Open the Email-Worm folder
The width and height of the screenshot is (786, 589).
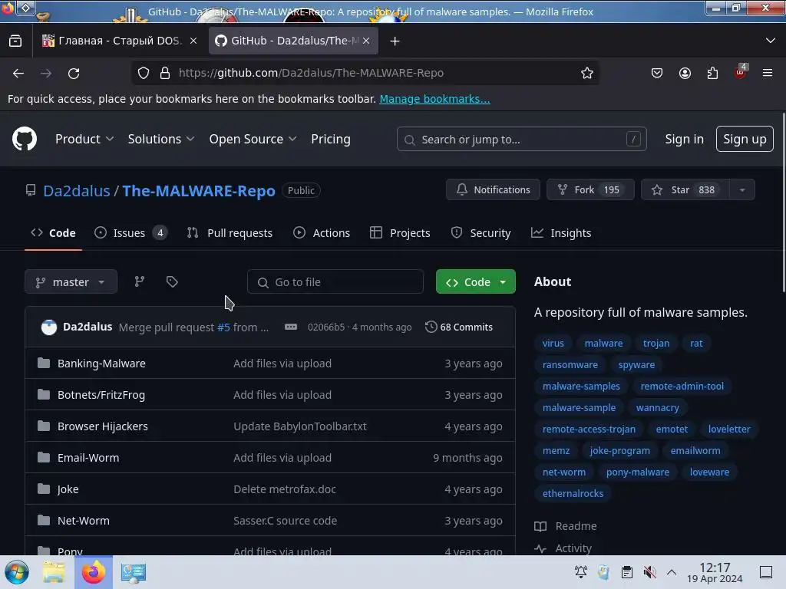tap(88, 457)
